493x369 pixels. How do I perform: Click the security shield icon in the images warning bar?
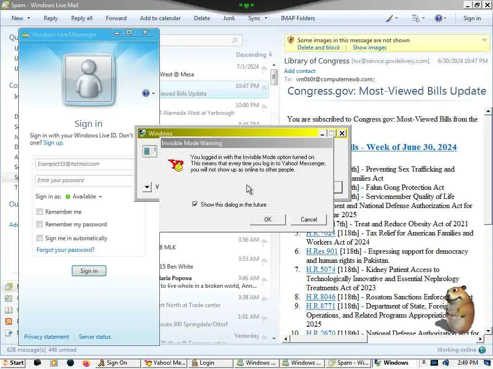click(x=291, y=40)
